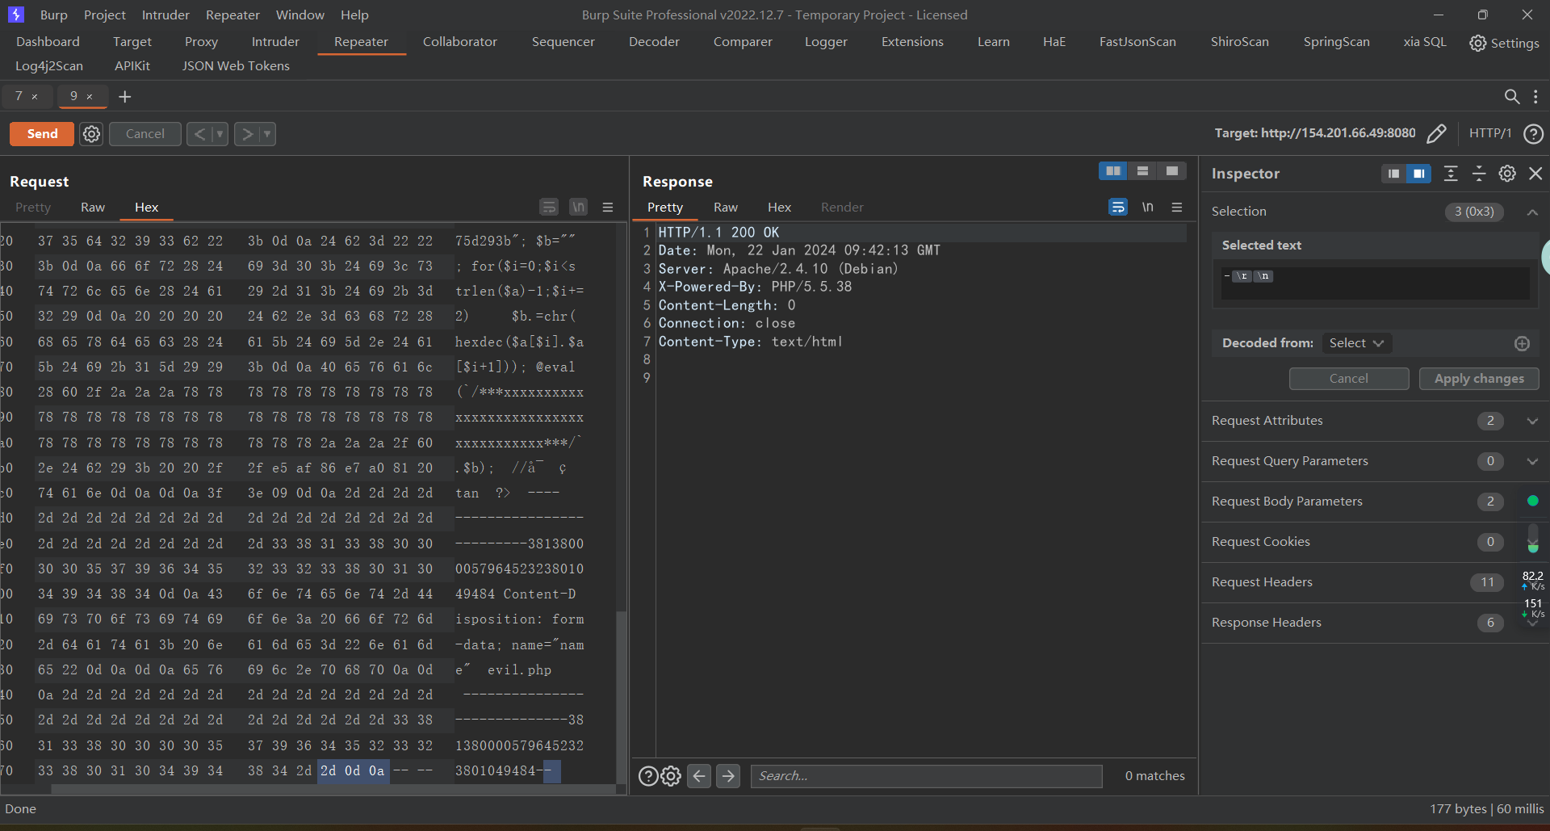Click the HTTP/1 protocol label
Viewport: 1550px width, 831px height.
[x=1490, y=133]
